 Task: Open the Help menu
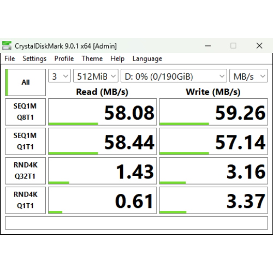[x=117, y=58]
